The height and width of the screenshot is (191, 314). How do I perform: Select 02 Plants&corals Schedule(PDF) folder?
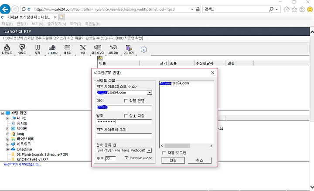pyautogui.click(x=42, y=154)
